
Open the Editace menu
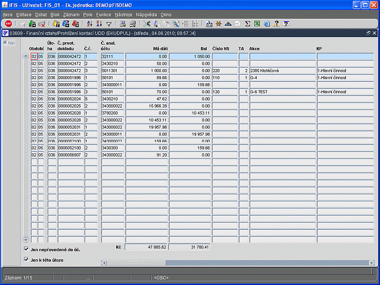coord(24,15)
